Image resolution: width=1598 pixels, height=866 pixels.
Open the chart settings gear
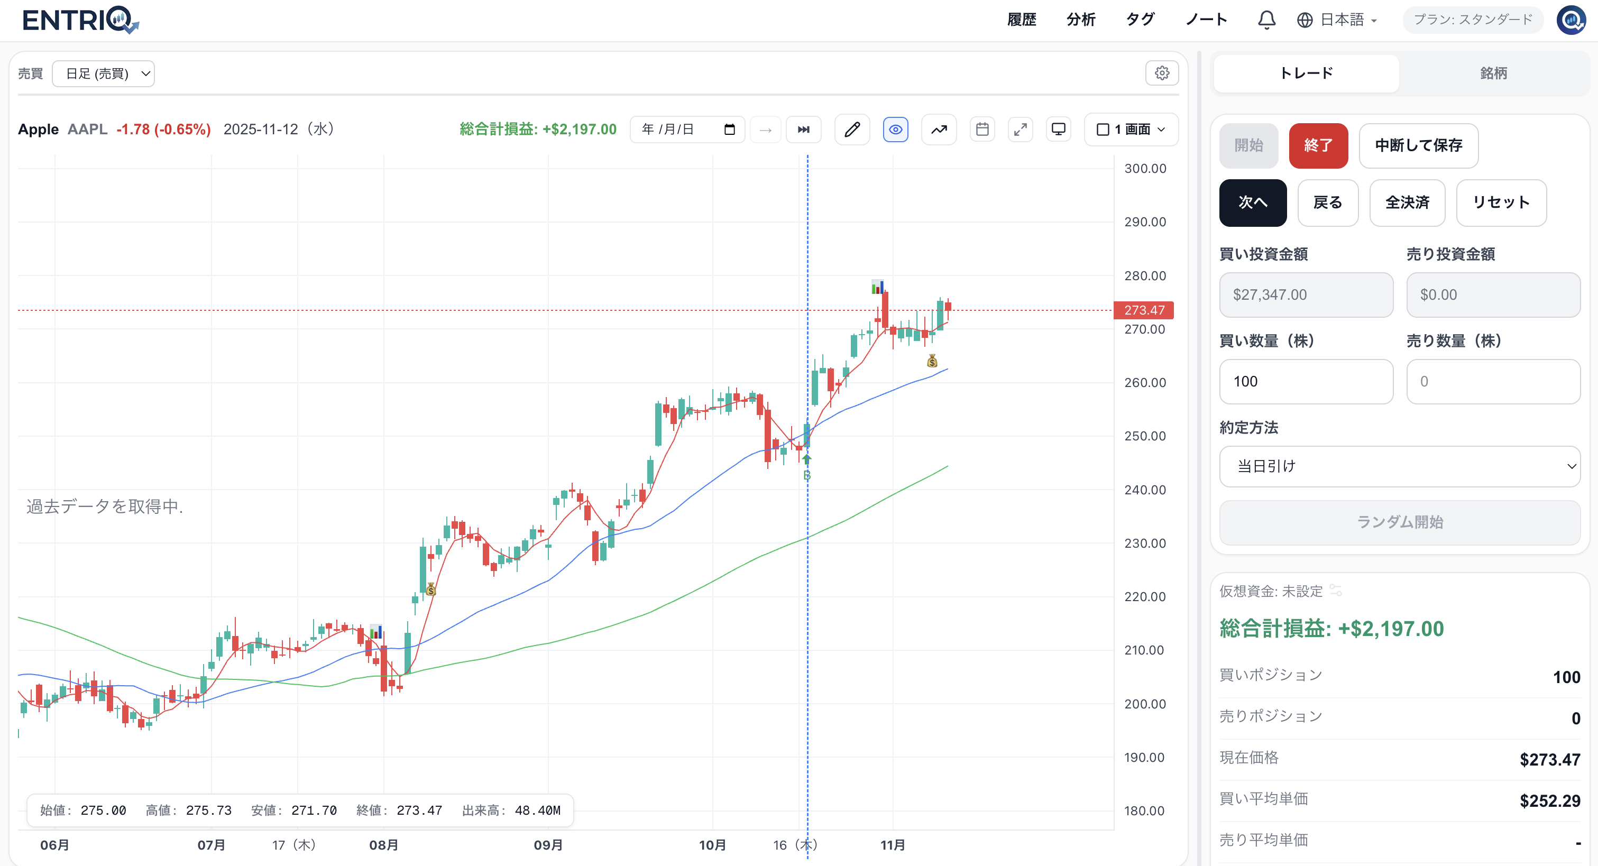point(1162,73)
